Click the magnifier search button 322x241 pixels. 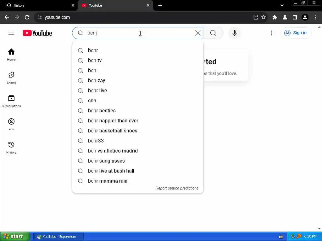[213, 33]
